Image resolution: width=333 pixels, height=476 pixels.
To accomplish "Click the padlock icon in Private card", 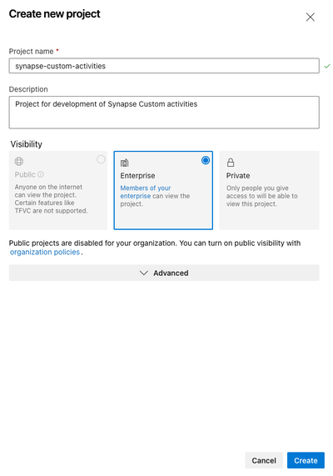I will coord(231,163).
